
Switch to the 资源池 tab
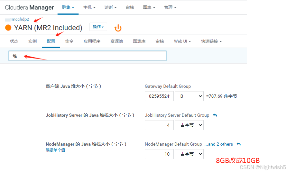(x=116, y=41)
